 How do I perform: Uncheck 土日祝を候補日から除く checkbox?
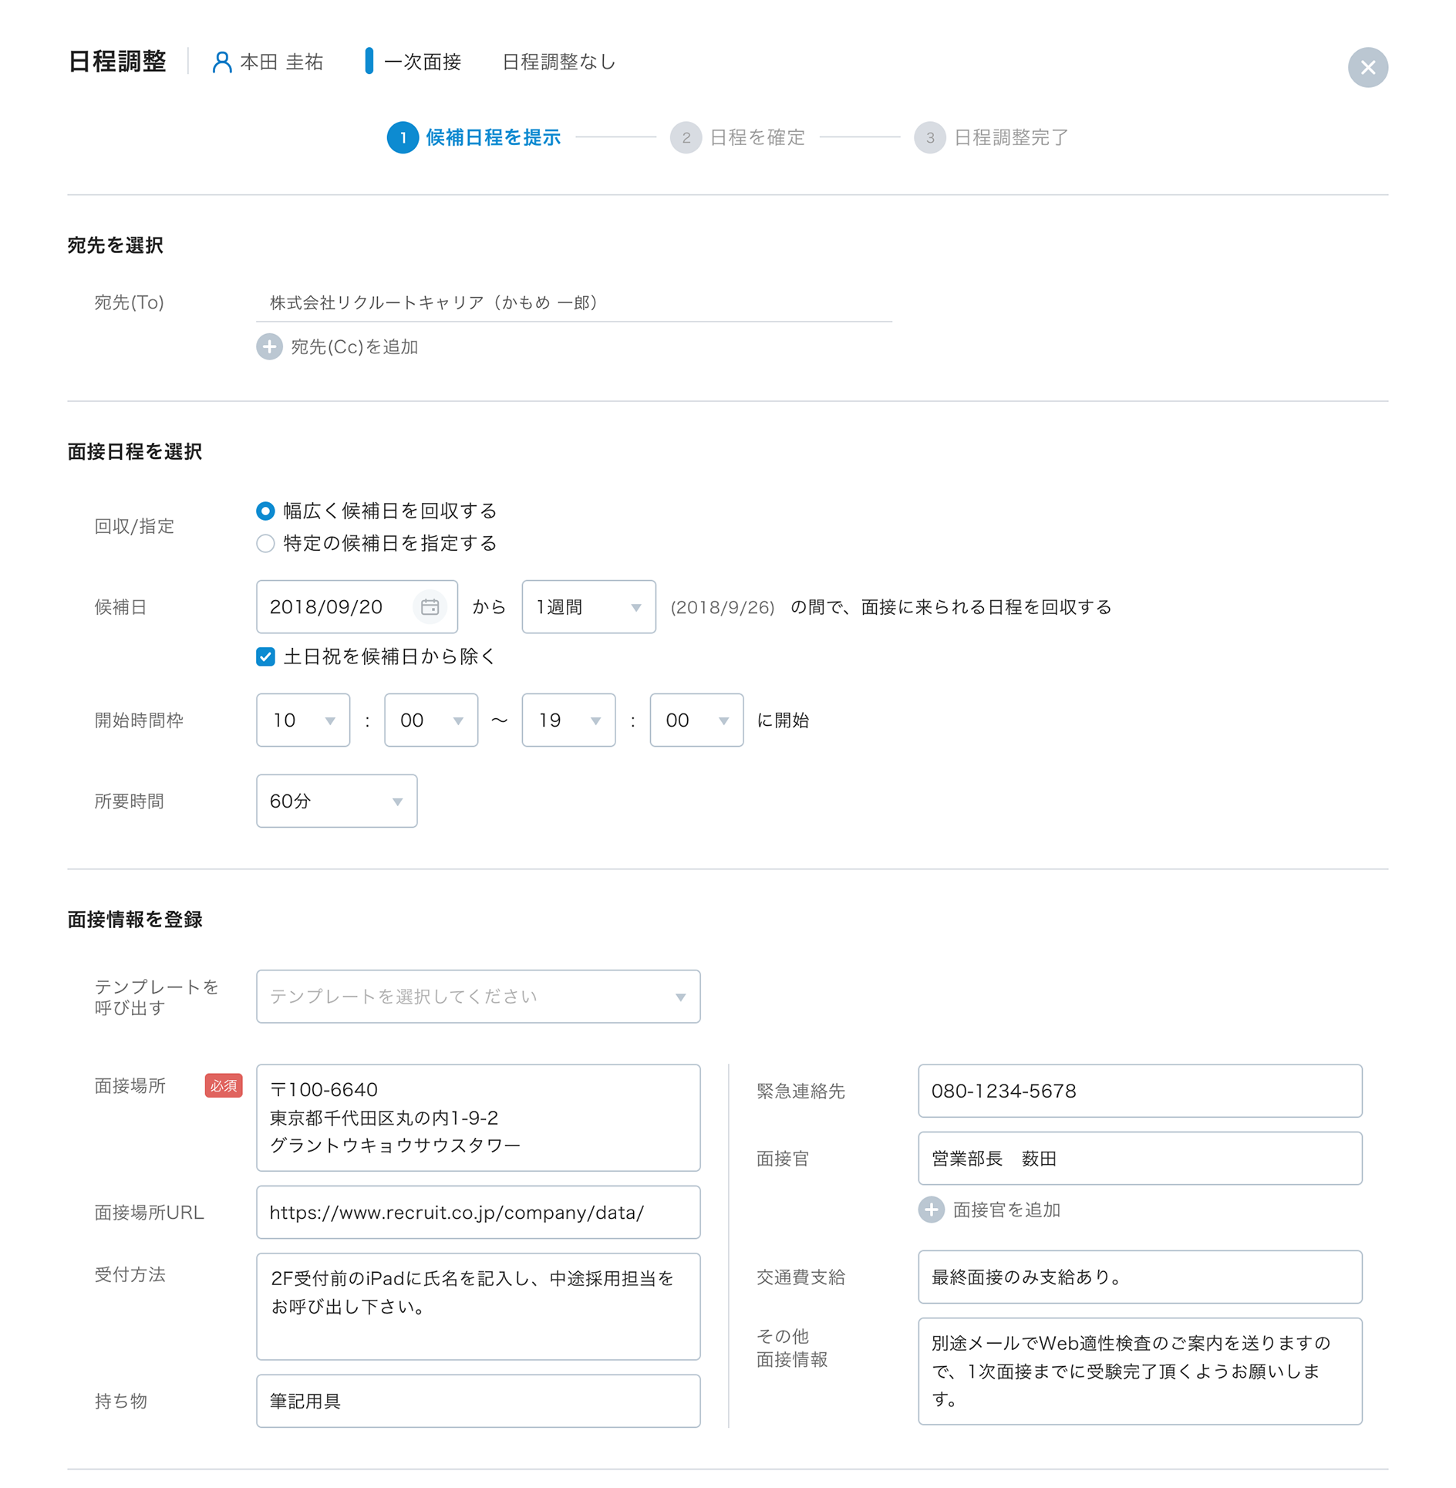click(265, 656)
